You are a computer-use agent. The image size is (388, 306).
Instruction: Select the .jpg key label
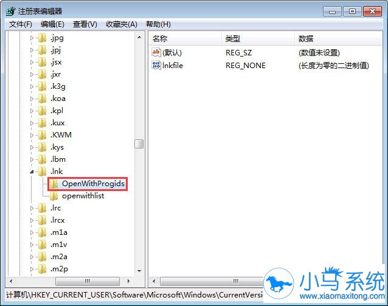tap(57, 38)
